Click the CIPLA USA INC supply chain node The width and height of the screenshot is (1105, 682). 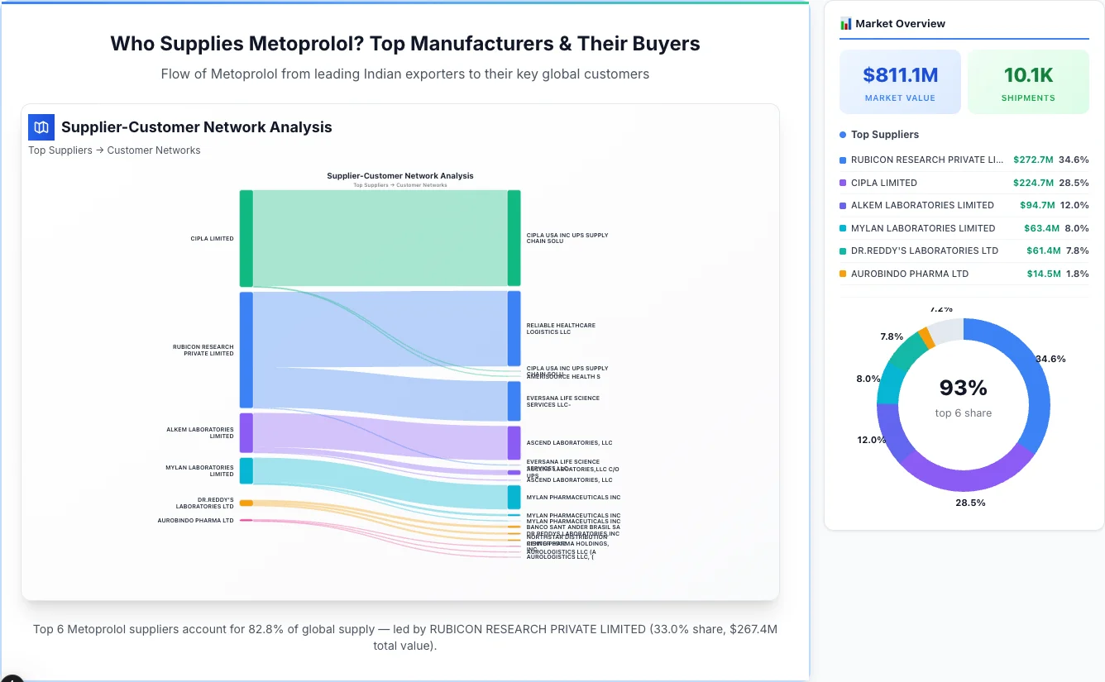(514, 237)
